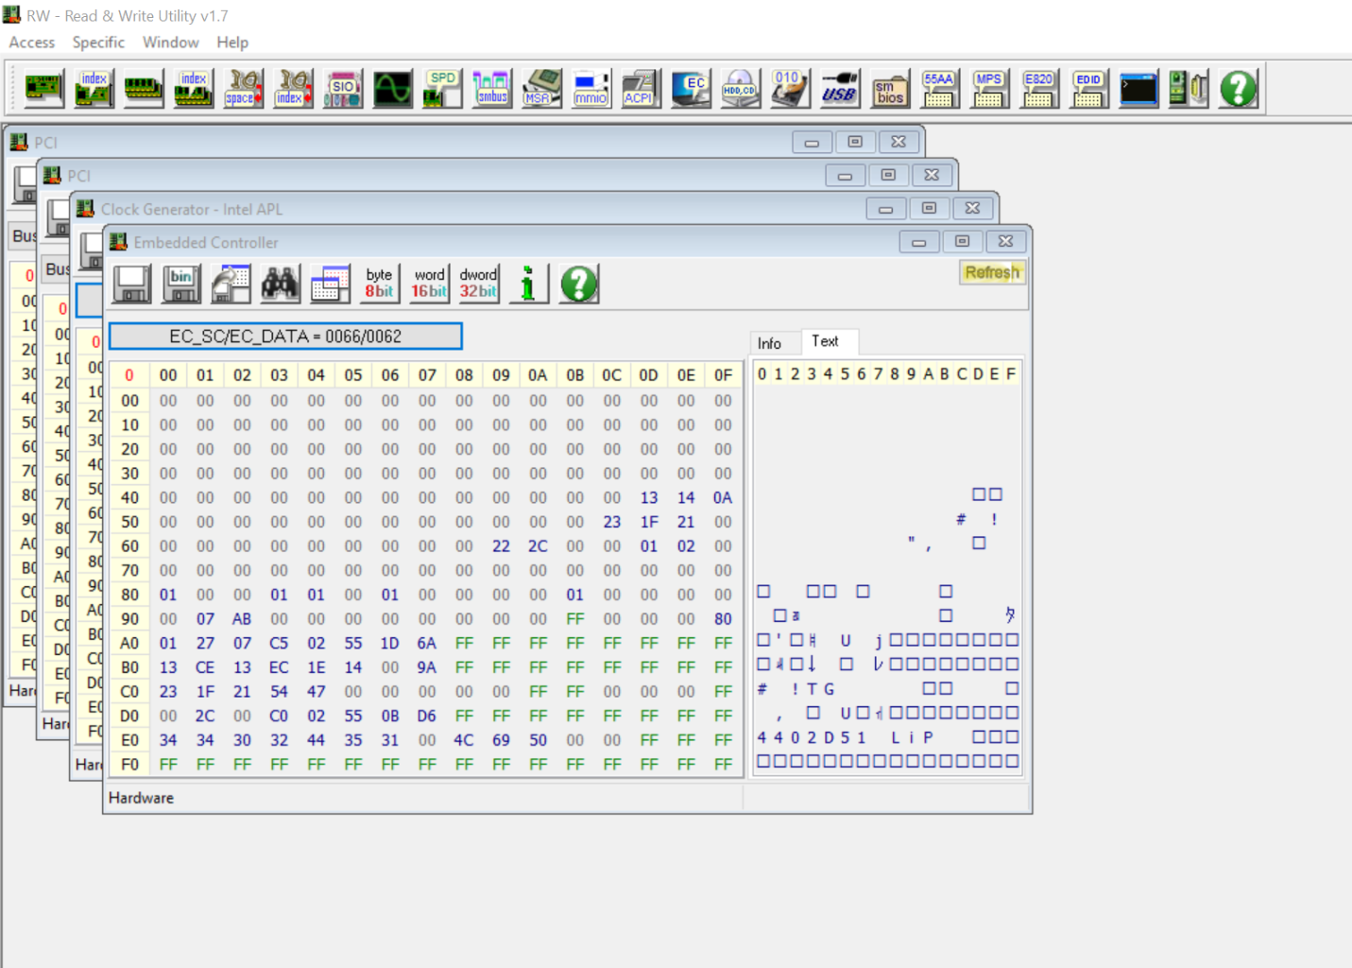
Task: Click the Hardware status bar label
Action: [141, 798]
